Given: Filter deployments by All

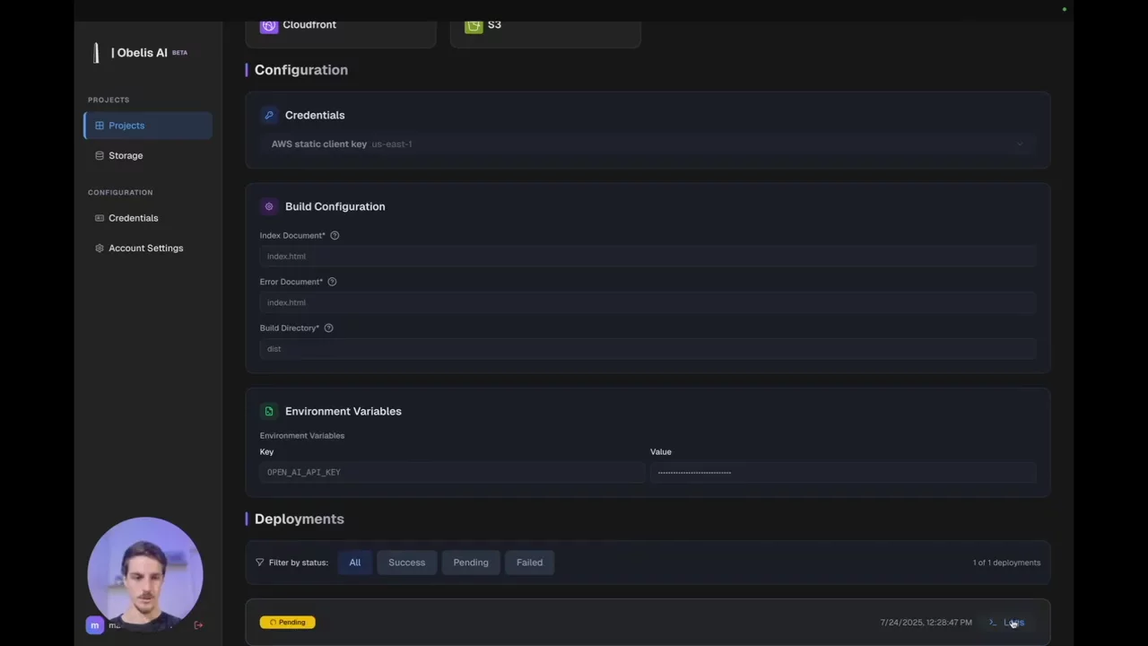Looking at the screenshot, I should point(355,563).
